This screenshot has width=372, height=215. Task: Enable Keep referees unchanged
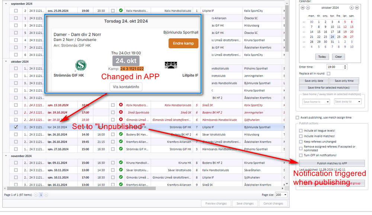point(301,142)
